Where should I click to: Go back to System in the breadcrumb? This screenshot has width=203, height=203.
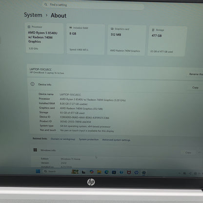pyautogui.click(x=33, y=15)
